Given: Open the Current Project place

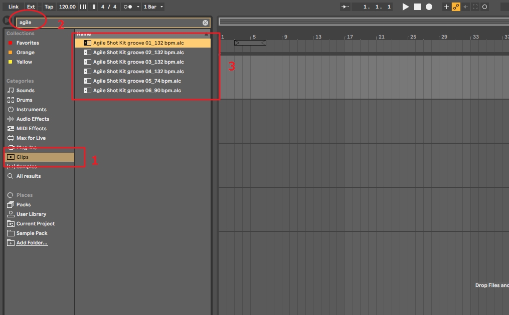Looking at the screenshot, I should point(36,224).
